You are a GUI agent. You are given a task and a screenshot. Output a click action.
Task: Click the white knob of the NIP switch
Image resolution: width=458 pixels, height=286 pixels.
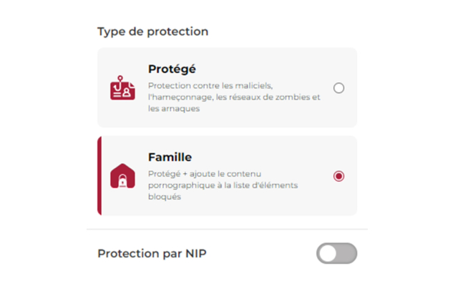pyautogui.click(x=327, y=253)
